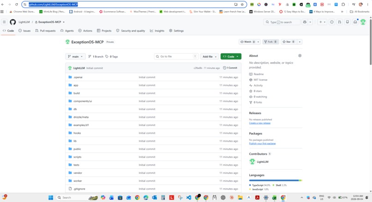Open the GitHub home logo

pos(13,22)
